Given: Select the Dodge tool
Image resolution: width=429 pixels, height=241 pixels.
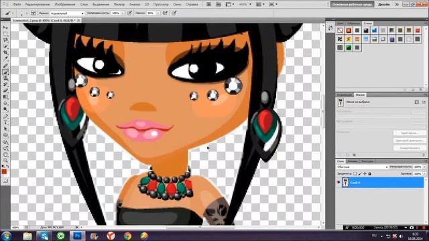Looking at the screenshot, I should [x=5, y=109].
